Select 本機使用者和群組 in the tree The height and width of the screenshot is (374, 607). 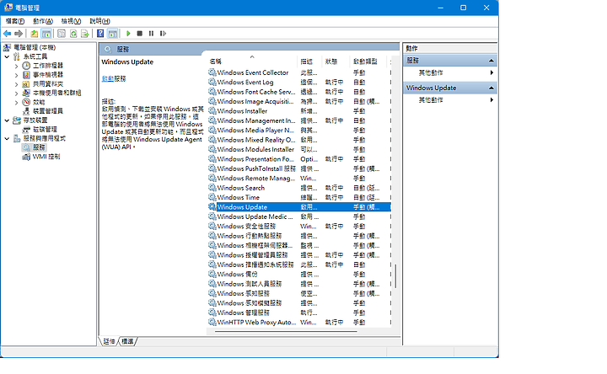pyautogui.click(x=57, y=93)
